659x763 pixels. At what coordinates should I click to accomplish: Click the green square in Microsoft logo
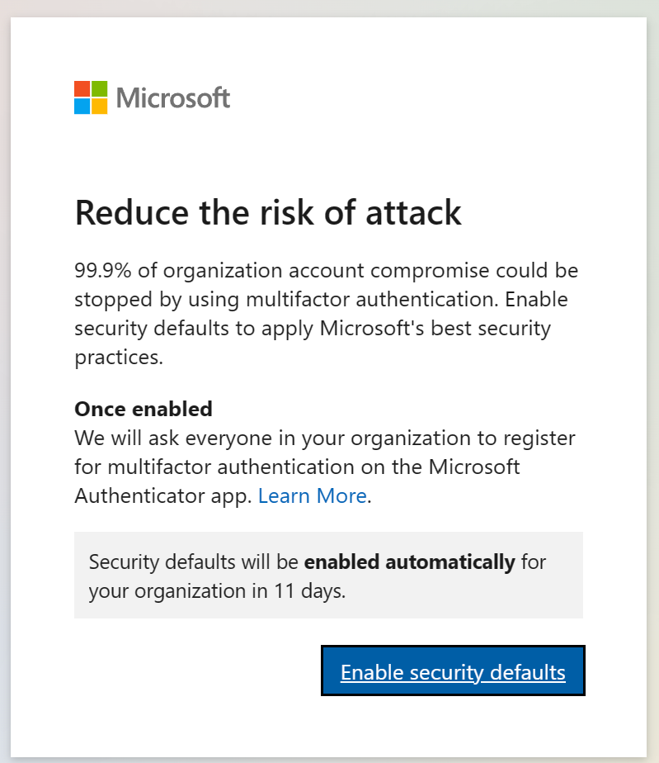pyautogui.click(x=100, y=88)
